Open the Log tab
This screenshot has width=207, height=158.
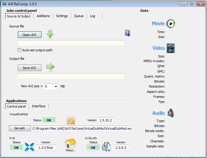pos(92,16)
